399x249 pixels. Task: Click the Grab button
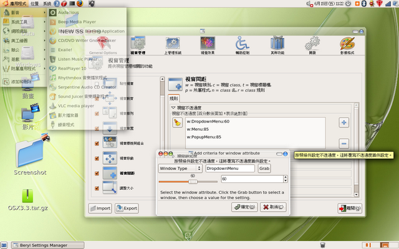click(x=264, y=168)
